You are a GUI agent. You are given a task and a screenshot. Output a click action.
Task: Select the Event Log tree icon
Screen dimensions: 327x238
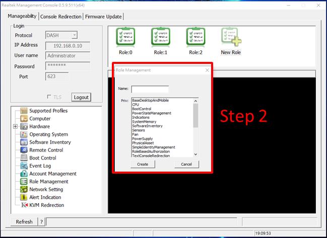(x=24, y=166)
